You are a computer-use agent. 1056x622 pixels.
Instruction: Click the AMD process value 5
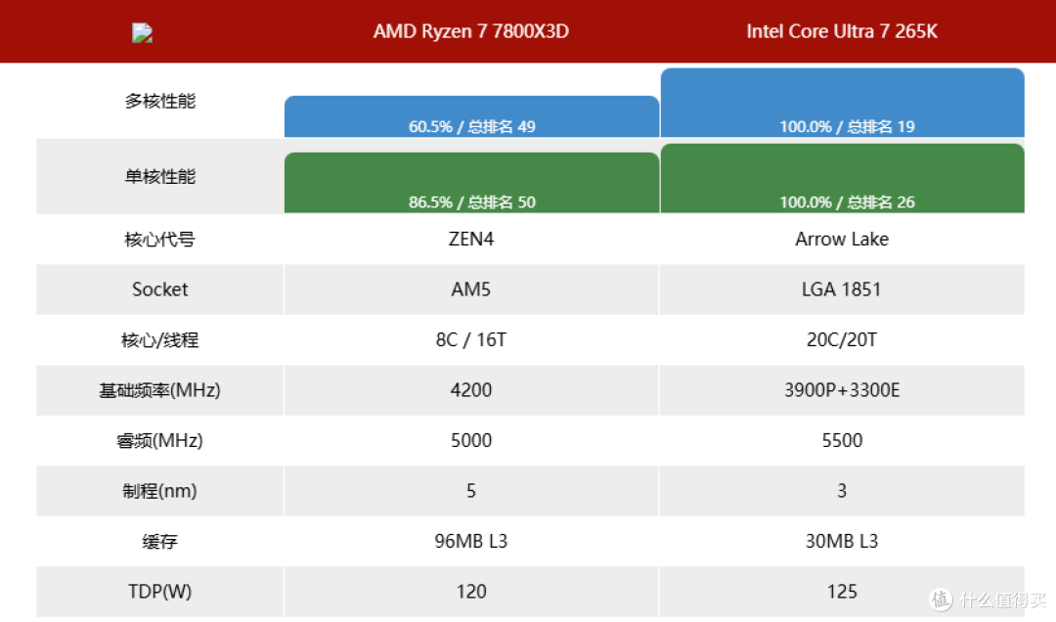click(471, 491)
